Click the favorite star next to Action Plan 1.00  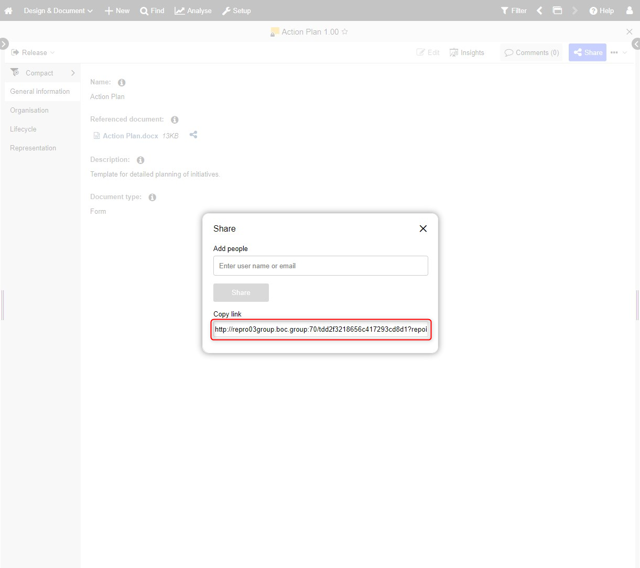point(344,31)
